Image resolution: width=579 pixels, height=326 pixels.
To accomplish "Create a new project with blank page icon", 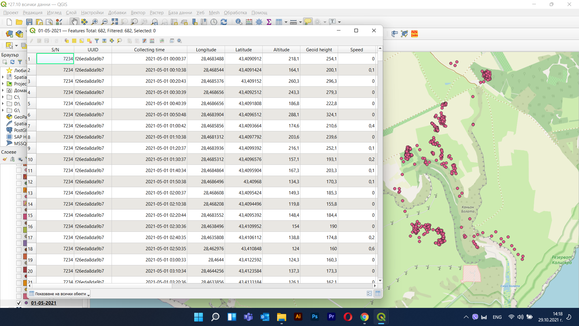I will 9,22.
